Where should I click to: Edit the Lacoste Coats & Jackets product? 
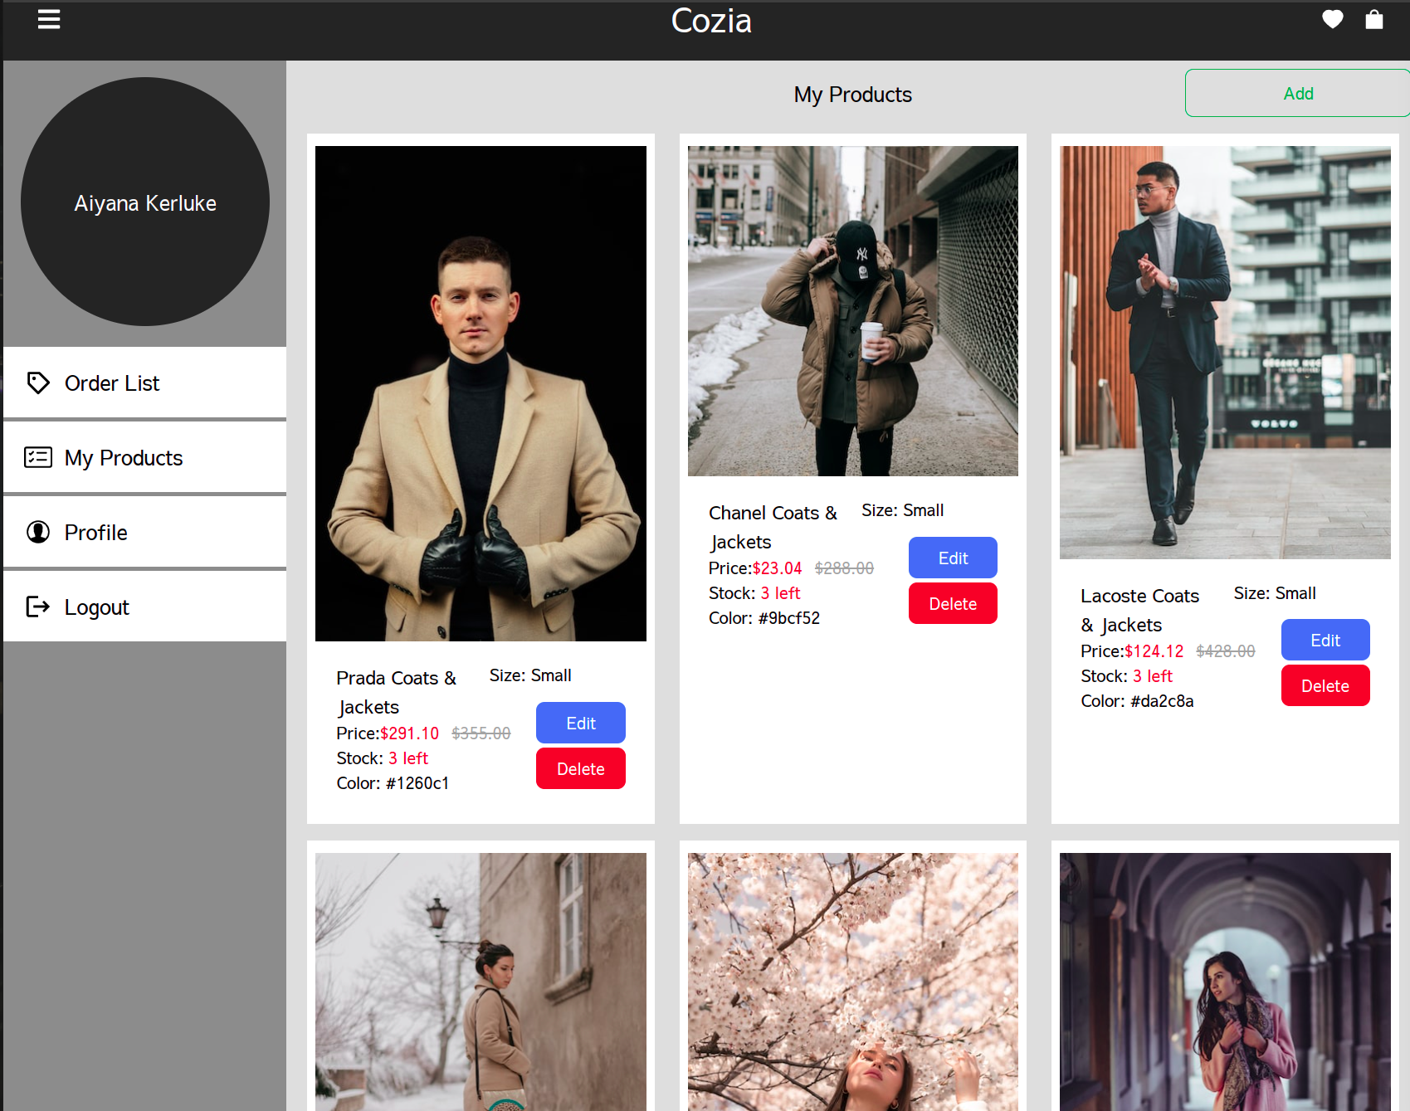coord(1325,640)
